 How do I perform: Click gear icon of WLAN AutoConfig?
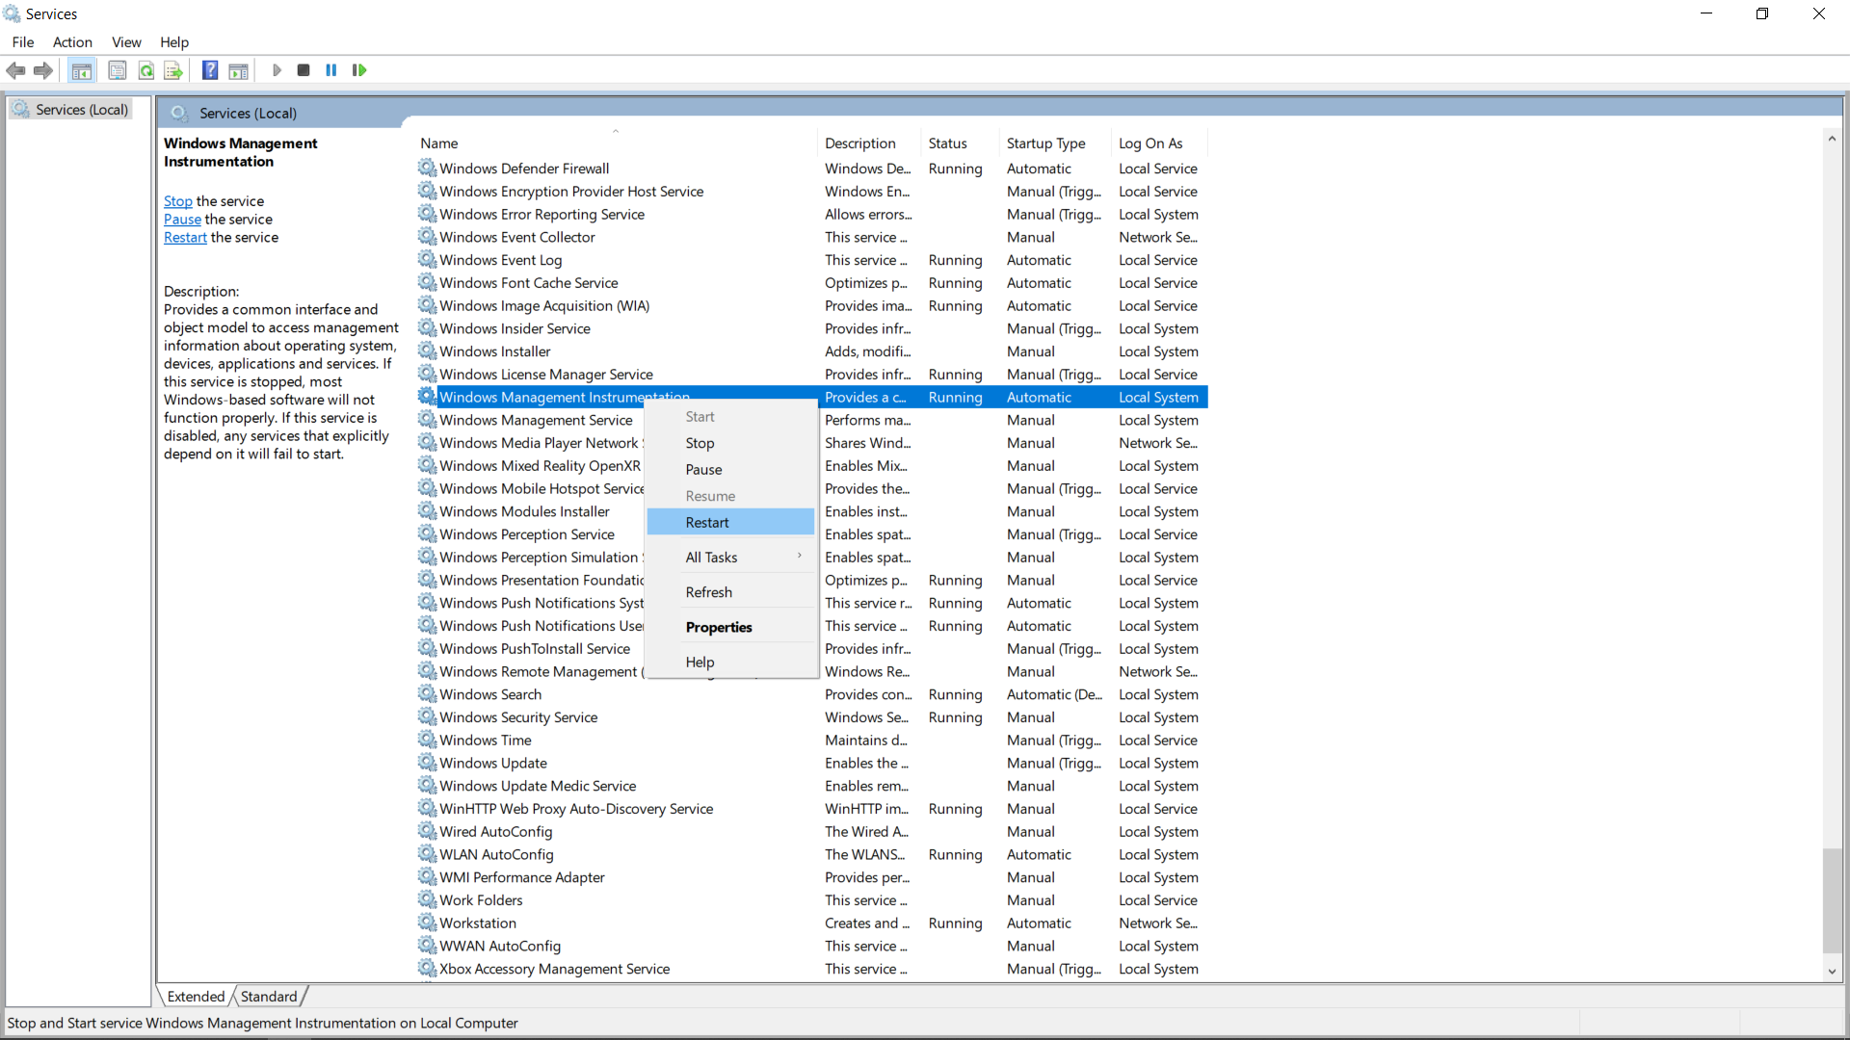[x=427, y=853]
